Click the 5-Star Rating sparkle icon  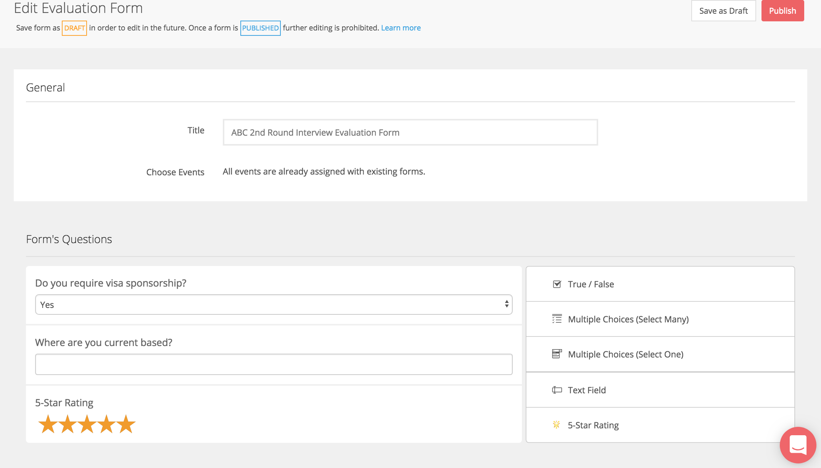pos(556,425)
